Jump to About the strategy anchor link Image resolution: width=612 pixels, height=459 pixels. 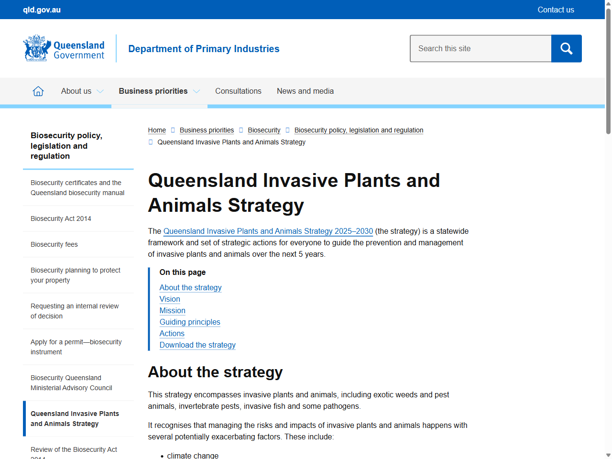[190, 287]
